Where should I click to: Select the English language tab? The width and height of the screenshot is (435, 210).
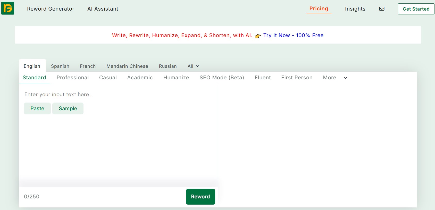32,66
